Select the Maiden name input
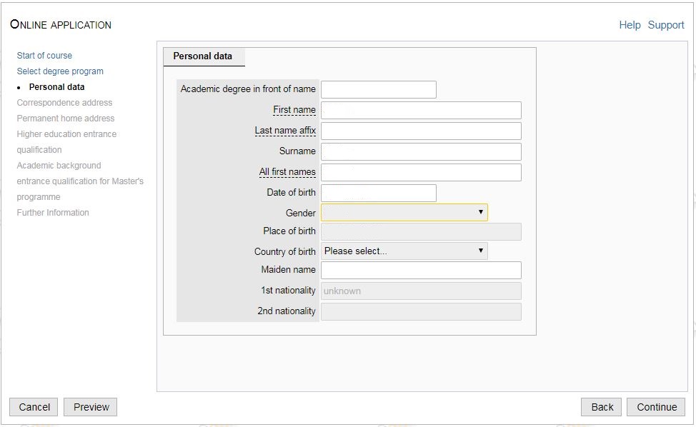Image resolution: width=696 pixels, height=427 pixels. coord(421,270)
